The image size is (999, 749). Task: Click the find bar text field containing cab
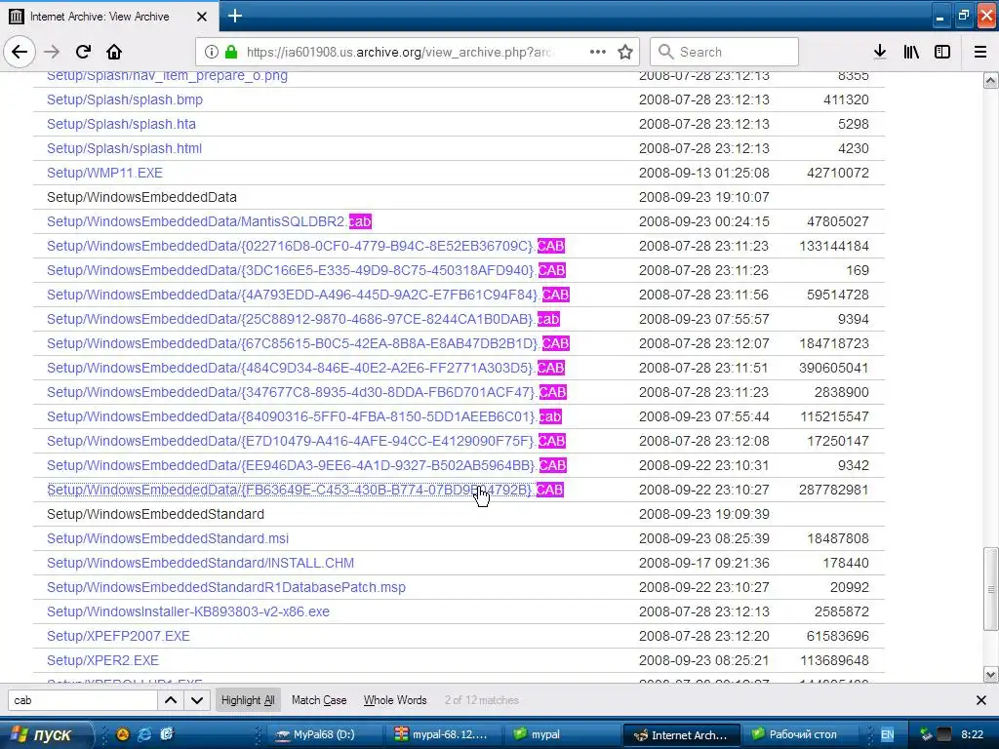coord(83,700)
